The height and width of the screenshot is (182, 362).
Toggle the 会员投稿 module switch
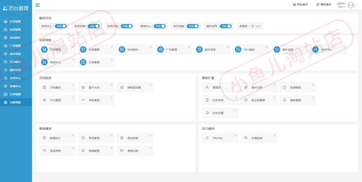point(93,26)
